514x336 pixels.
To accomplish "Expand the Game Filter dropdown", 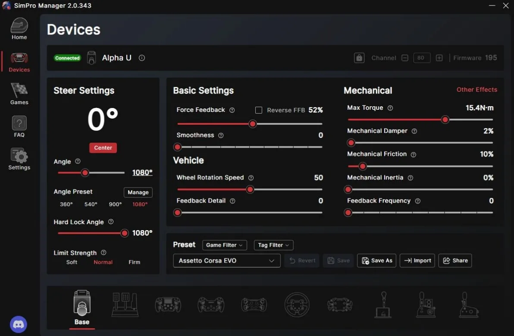I will pos(225,245).
